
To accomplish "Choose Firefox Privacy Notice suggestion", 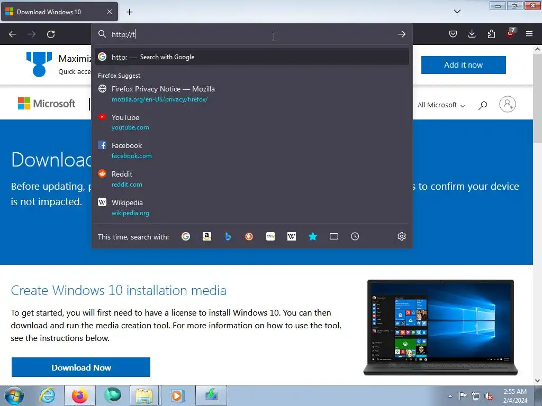I will (x=252, y=94).
